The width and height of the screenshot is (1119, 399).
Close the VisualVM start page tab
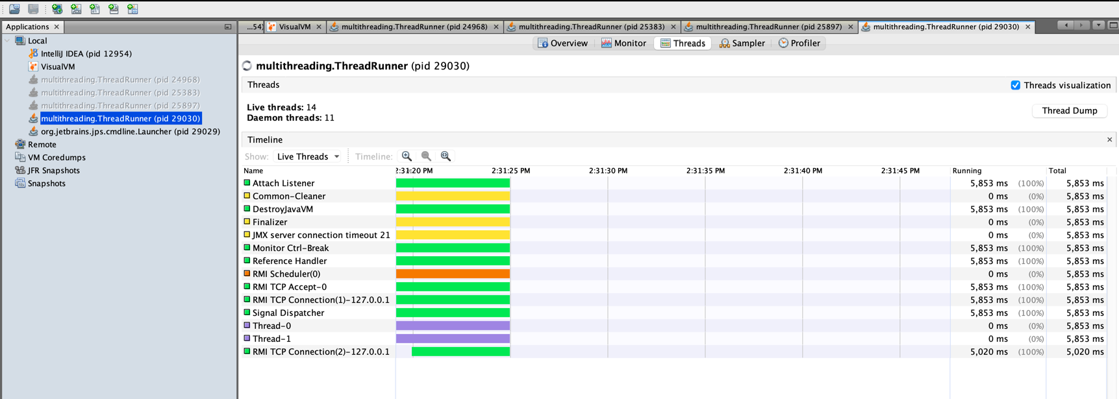[319, 27]
